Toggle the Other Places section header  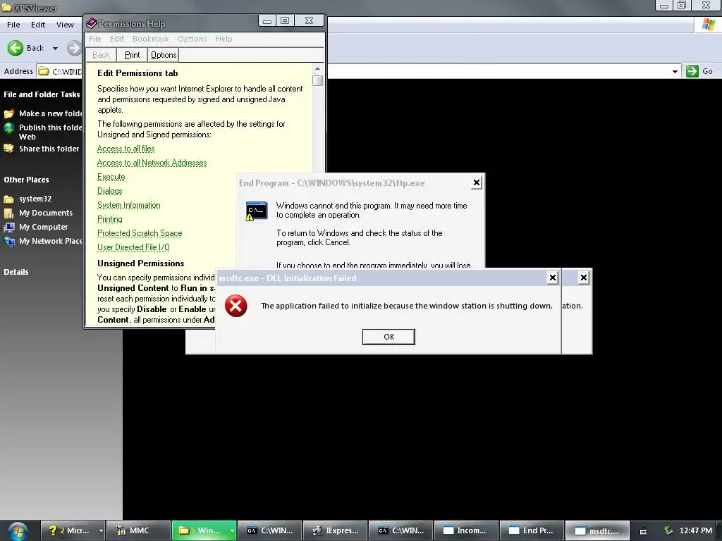pos(26,180)
